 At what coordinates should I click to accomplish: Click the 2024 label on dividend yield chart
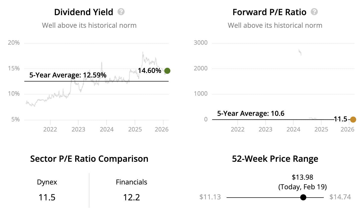tap(107, 129)
